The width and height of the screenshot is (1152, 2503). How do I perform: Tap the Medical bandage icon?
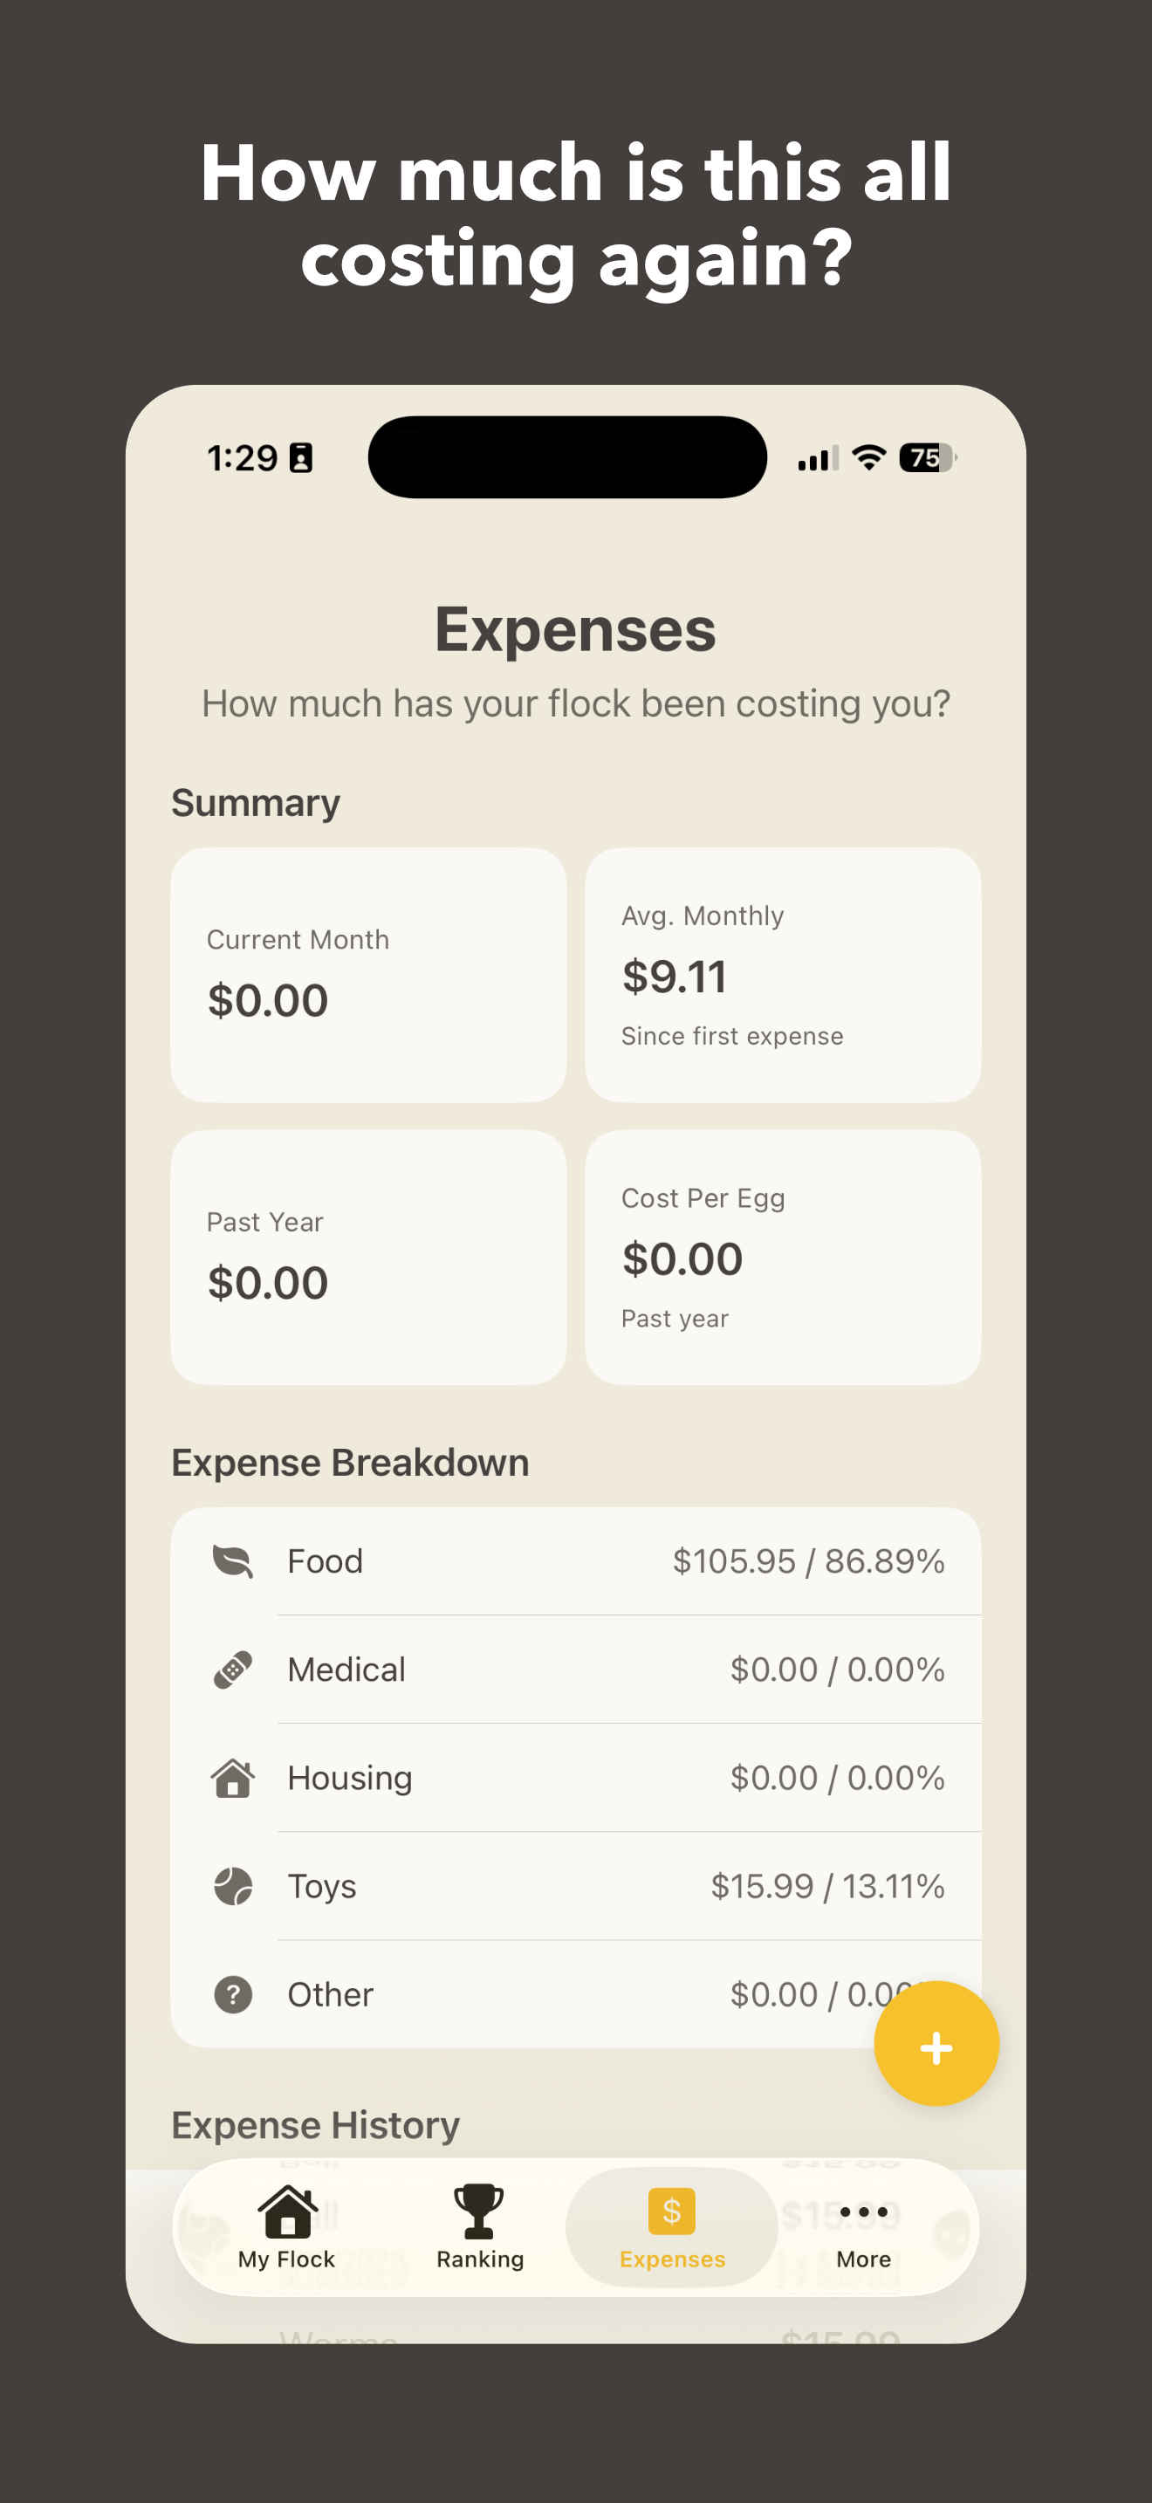[233, 1670]
